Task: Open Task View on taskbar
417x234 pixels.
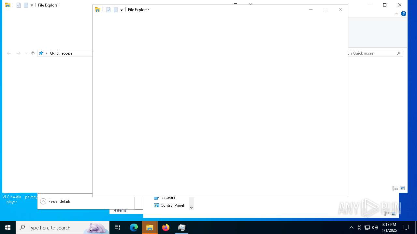Action: 117,227
